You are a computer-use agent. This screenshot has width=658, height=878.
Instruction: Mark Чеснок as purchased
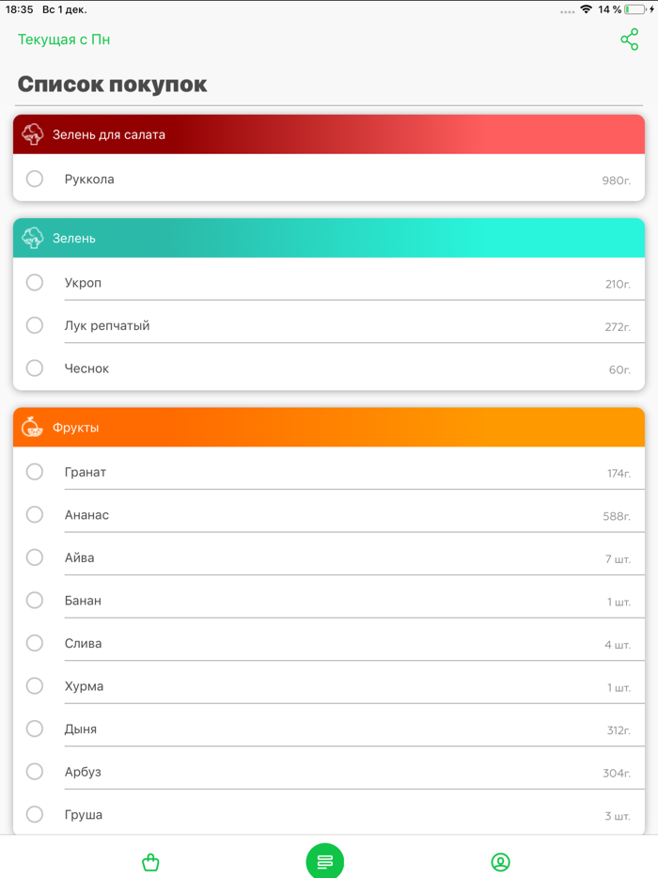(35, 368)
